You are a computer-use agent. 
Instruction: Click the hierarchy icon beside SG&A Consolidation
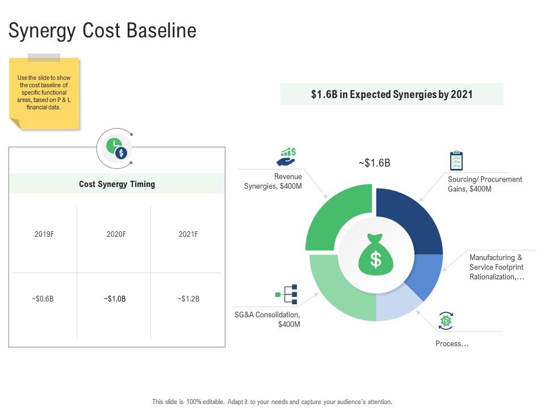(287, 295)
